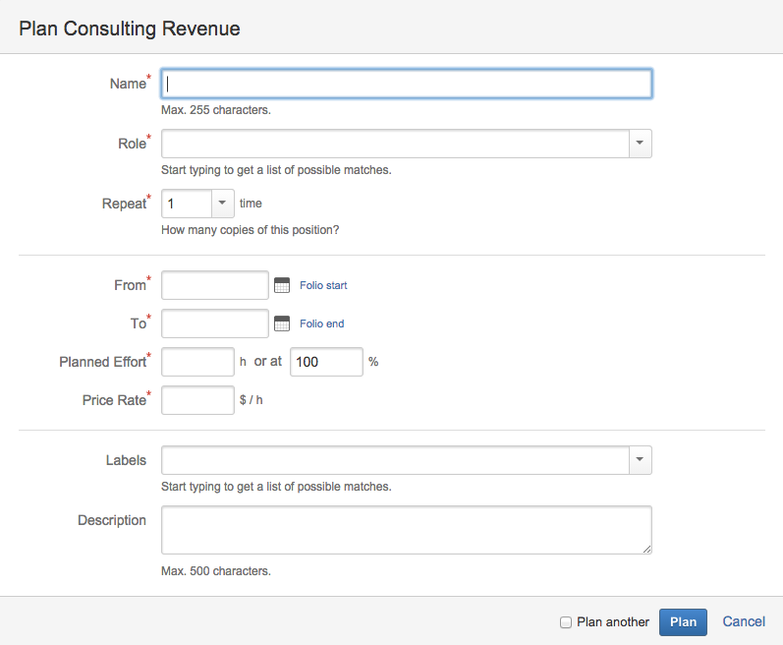The width and height of the screenshot is (783, 645).
Task: Expand the Labels dropdown arrow
Action: (x=640, y=460)
